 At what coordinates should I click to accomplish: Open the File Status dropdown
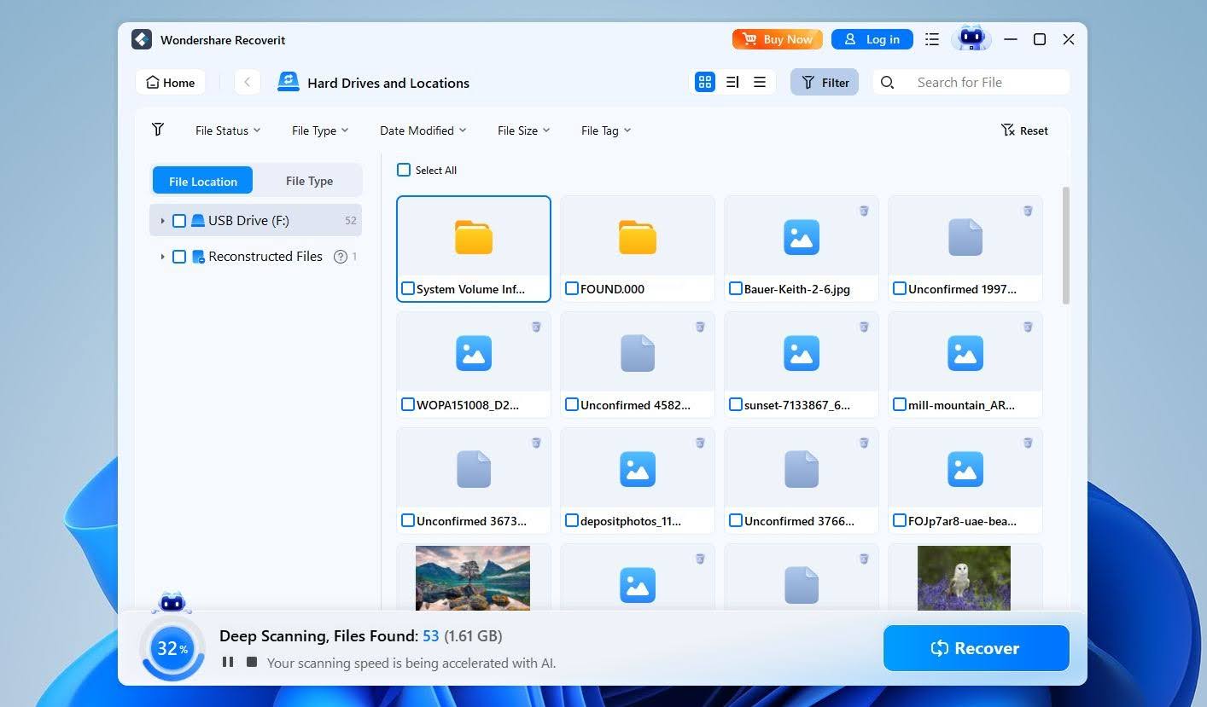(x=228, y=130)
